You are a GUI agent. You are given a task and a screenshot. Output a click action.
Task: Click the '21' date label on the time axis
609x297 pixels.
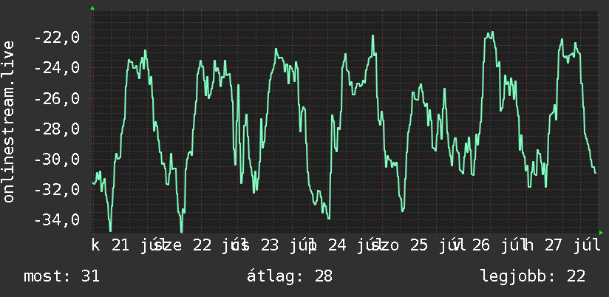(120, 245)
